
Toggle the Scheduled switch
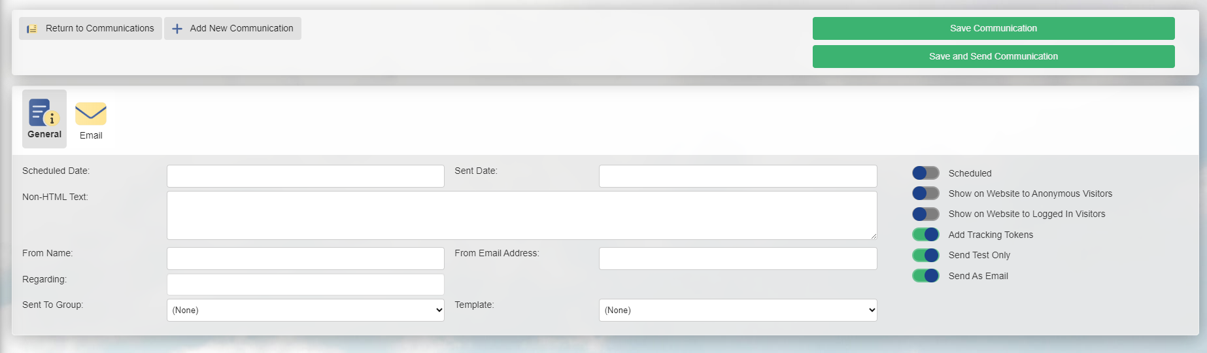[x=925, y=173]
